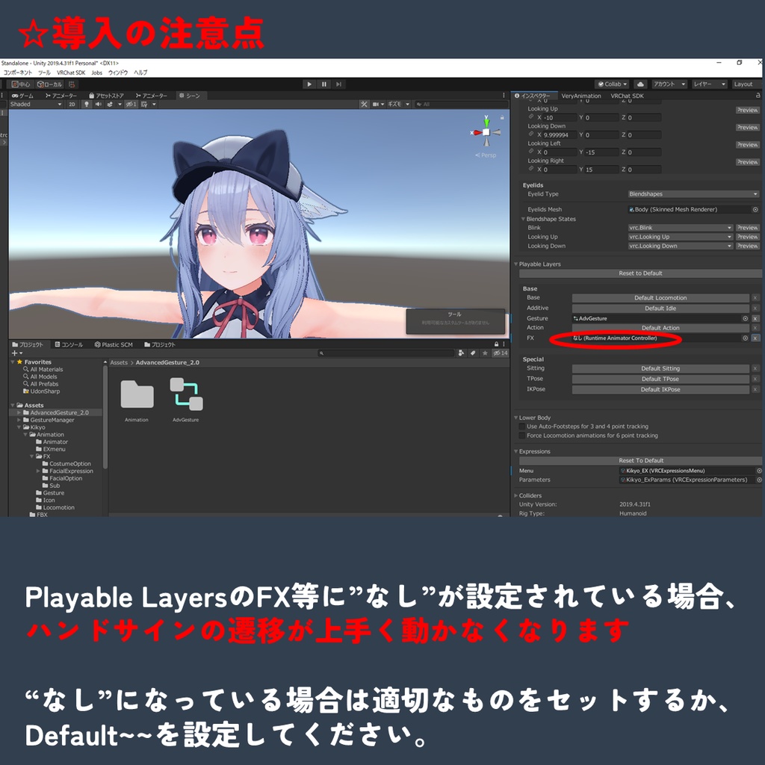This screenshot has width=765, height=765.
Task: Collapse the Blendshape States section
Action: (523, 219)
